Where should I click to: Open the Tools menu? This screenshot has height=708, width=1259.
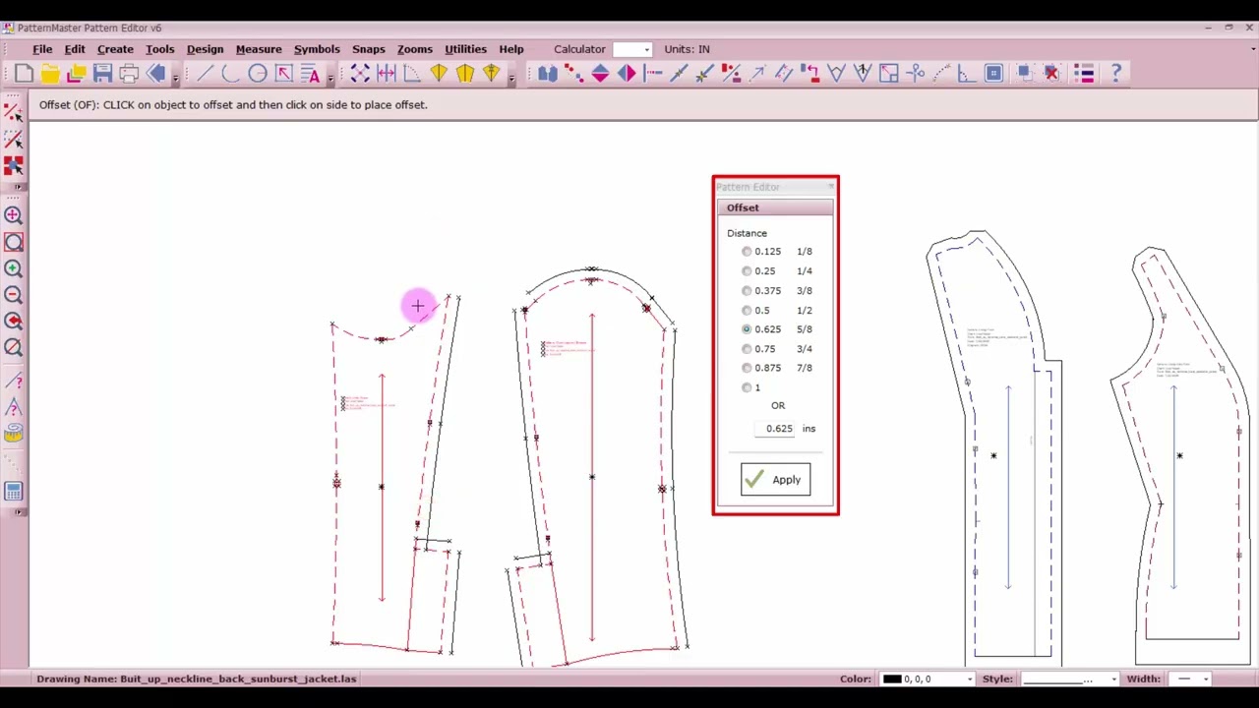tap(159, 49)
